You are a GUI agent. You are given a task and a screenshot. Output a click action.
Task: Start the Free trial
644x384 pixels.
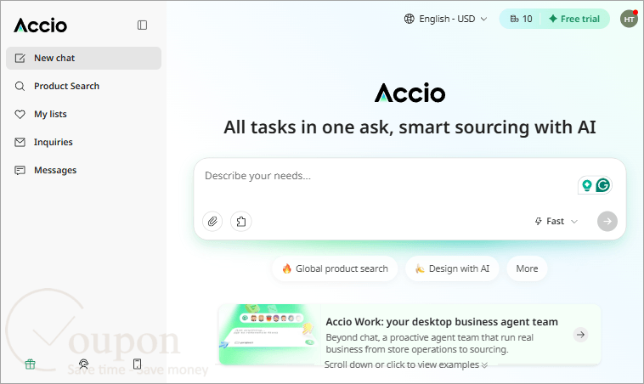pos(574,19)
